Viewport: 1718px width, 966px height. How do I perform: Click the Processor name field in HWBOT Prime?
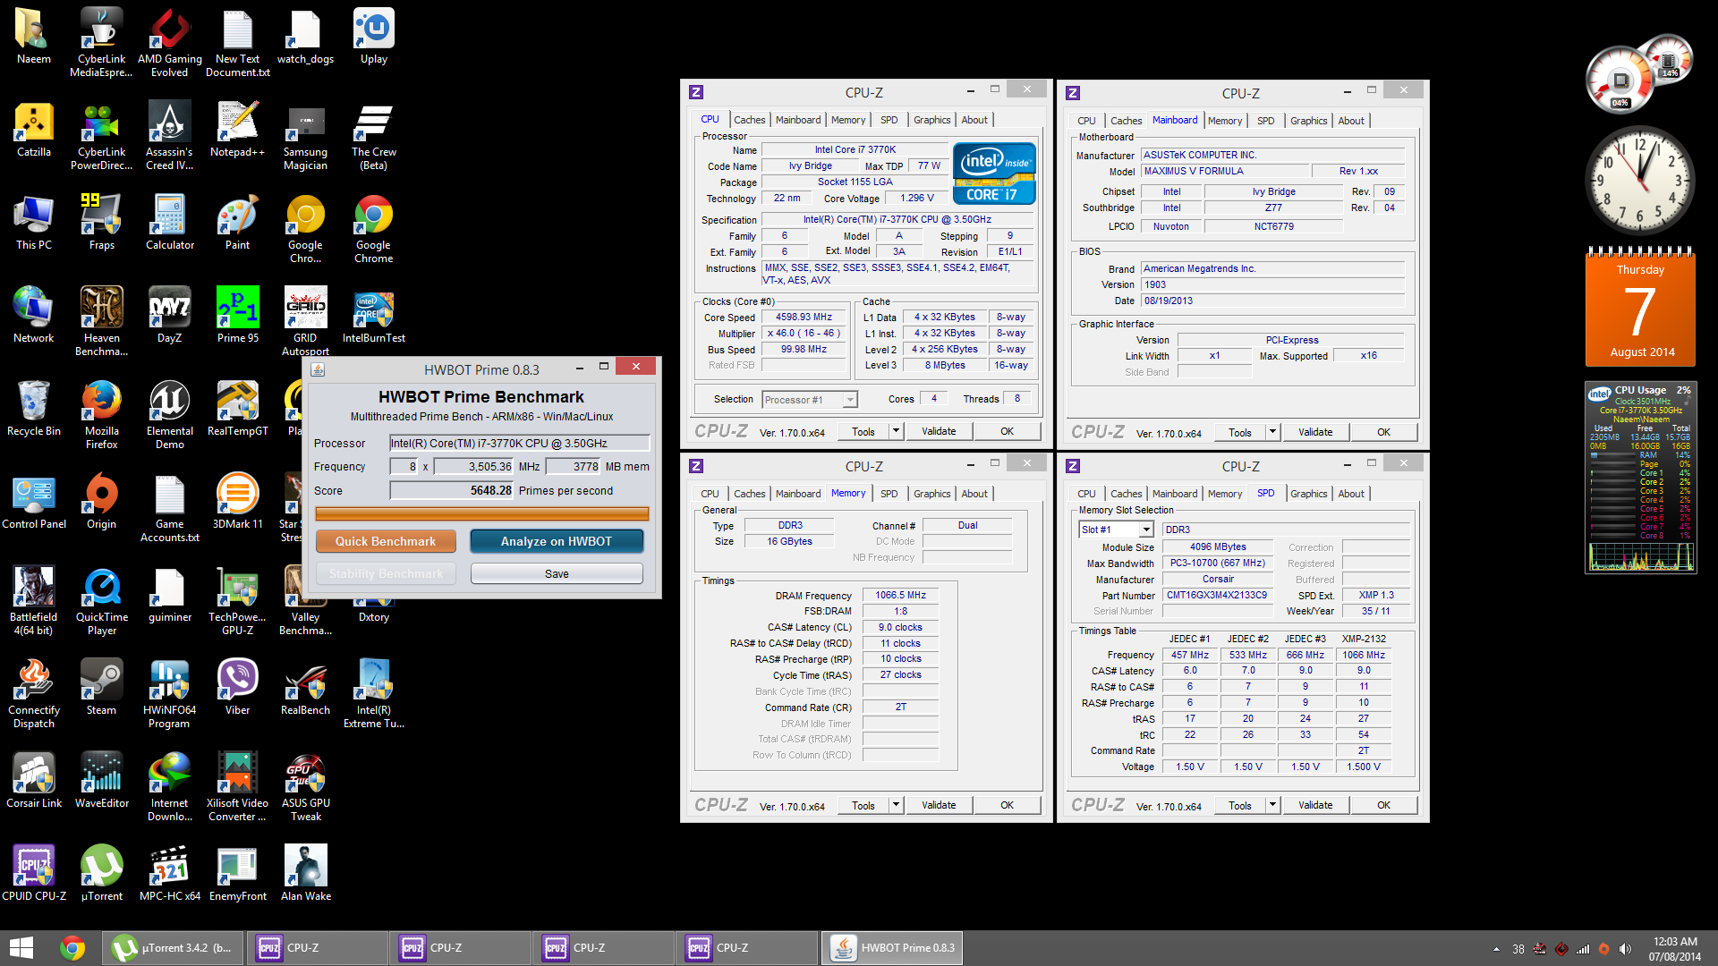(x=519, y=443)
